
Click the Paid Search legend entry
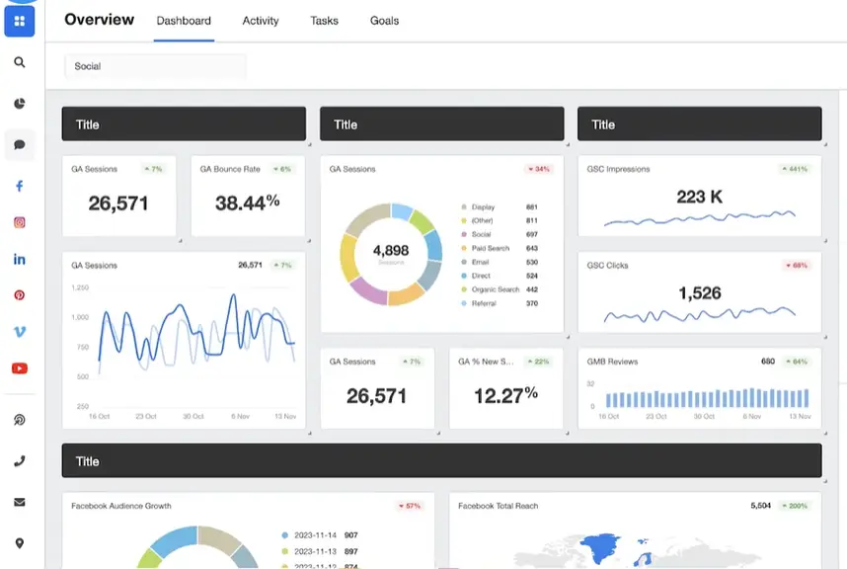pos(500,248)
